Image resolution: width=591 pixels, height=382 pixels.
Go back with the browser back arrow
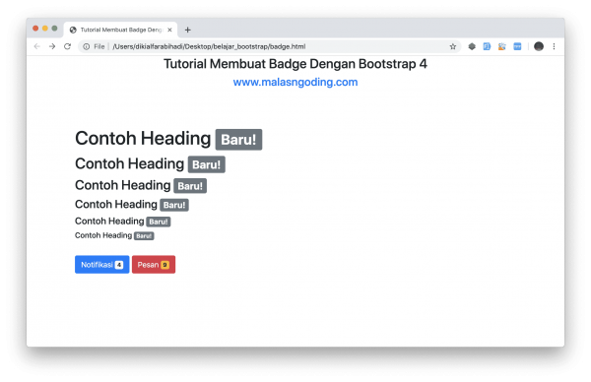37,46
